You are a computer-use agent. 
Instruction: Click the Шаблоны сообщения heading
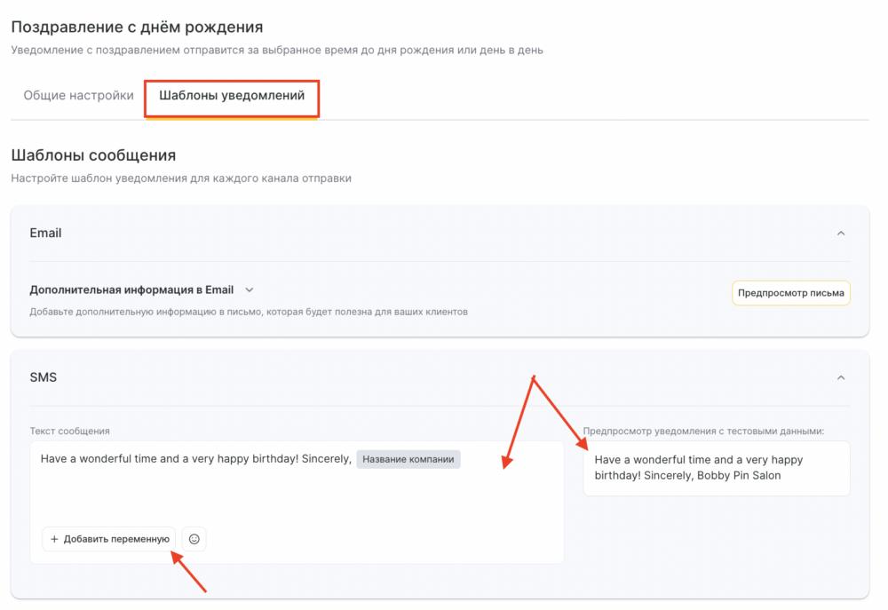[93, 155]
